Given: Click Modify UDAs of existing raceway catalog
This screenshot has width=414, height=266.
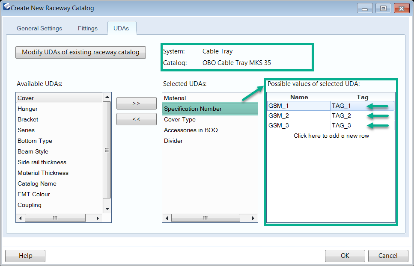Looking at the screenshot, I should (80, 52).
